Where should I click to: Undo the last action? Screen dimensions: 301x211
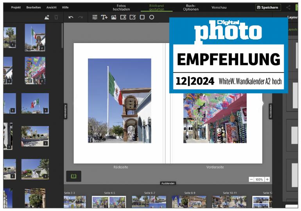click(71, 17)
